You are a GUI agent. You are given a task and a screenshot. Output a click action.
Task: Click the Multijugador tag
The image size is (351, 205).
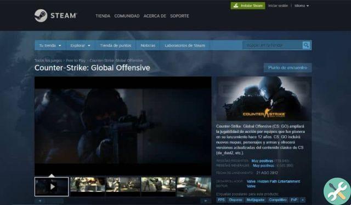point(256,200)
